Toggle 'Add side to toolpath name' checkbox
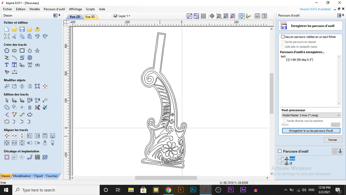Image resolution: width=346 pixels, height=195 pixels. 283,47
